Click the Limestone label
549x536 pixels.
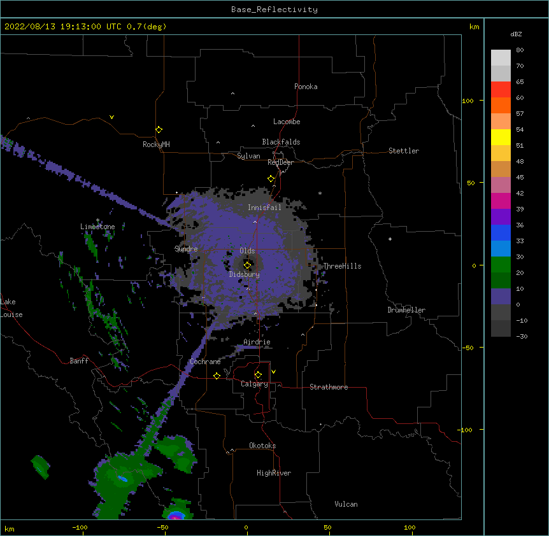(x=97, y=227)
